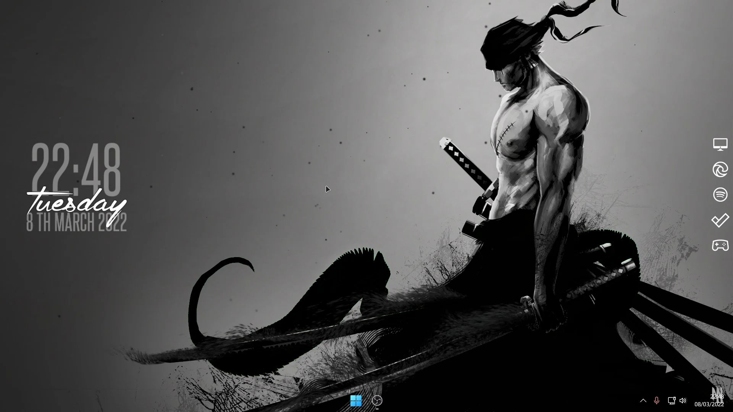Open the volume slider via the sound icon
The height and width of the screenshot is (412, 733).
(683, 401)
